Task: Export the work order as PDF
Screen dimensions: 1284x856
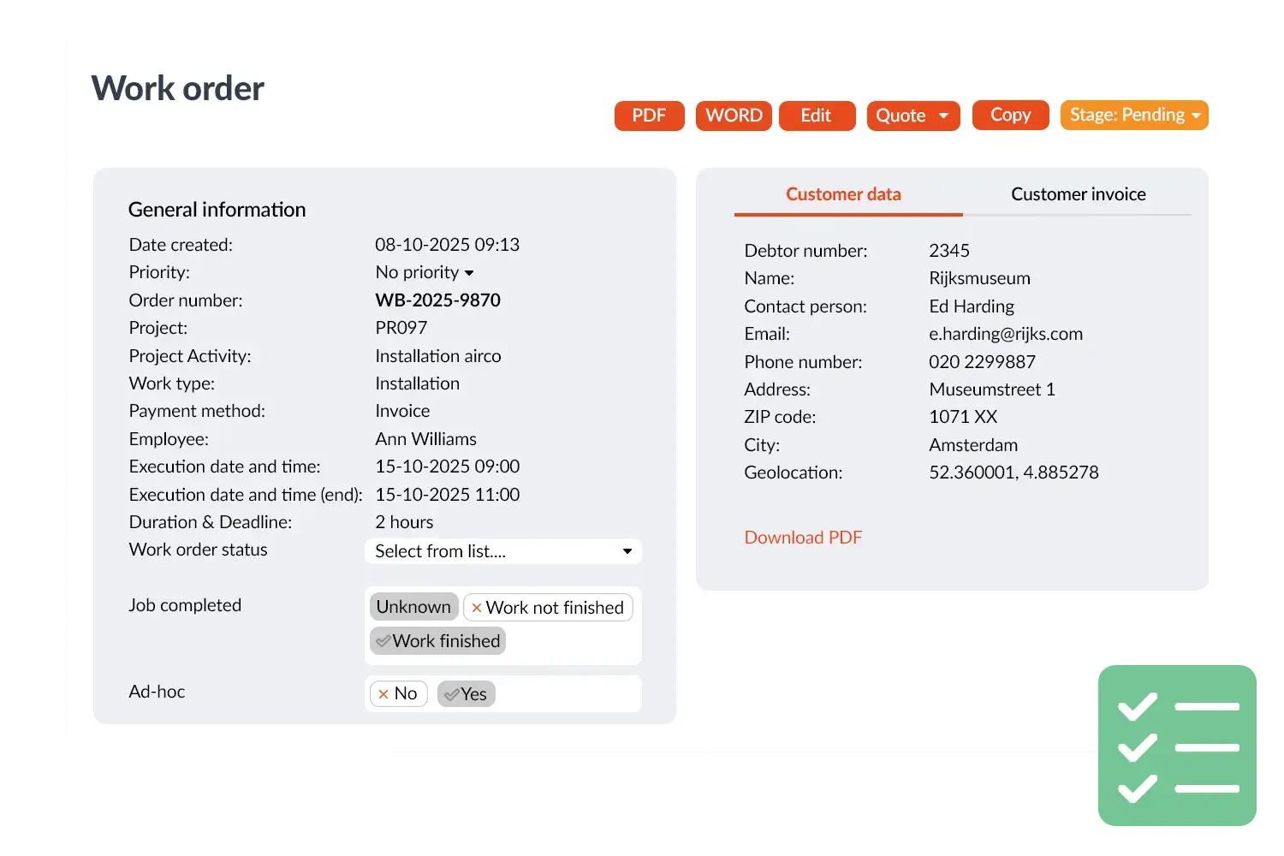Action: tap(649, 116)
